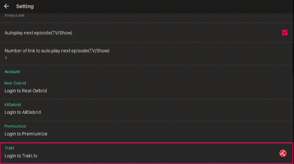Image resolution: width=294 pixels, height=164 pixels.
Task: Select the Trakt heading
Action: [x=9, y=148]
